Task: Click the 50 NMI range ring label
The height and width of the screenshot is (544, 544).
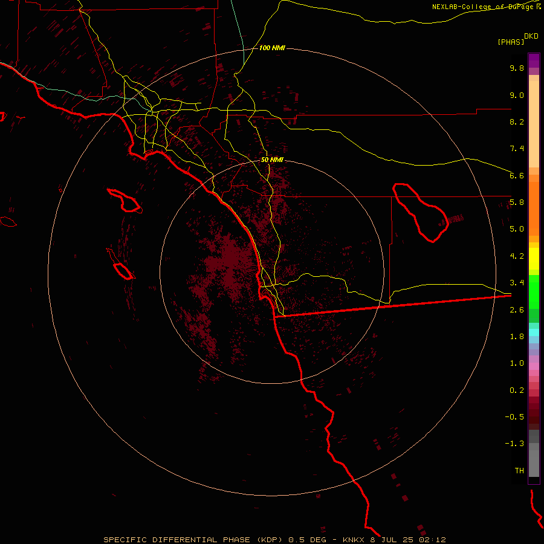Action: pos(272,160)
